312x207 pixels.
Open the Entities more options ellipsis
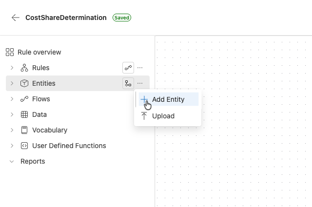point(140,83)
